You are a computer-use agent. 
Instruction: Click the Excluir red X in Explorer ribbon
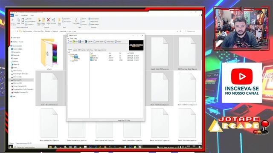click(x=48, y=20)
